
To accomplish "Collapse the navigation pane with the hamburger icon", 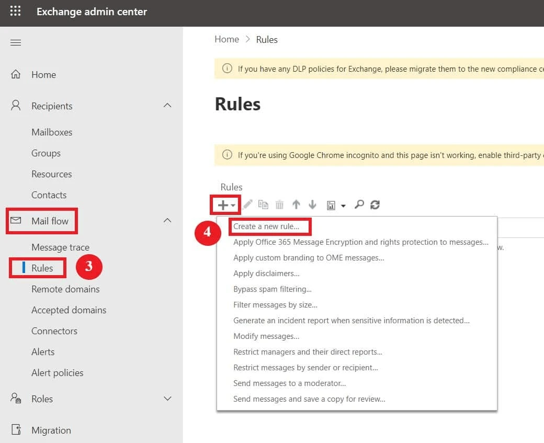I will [15, 42].
